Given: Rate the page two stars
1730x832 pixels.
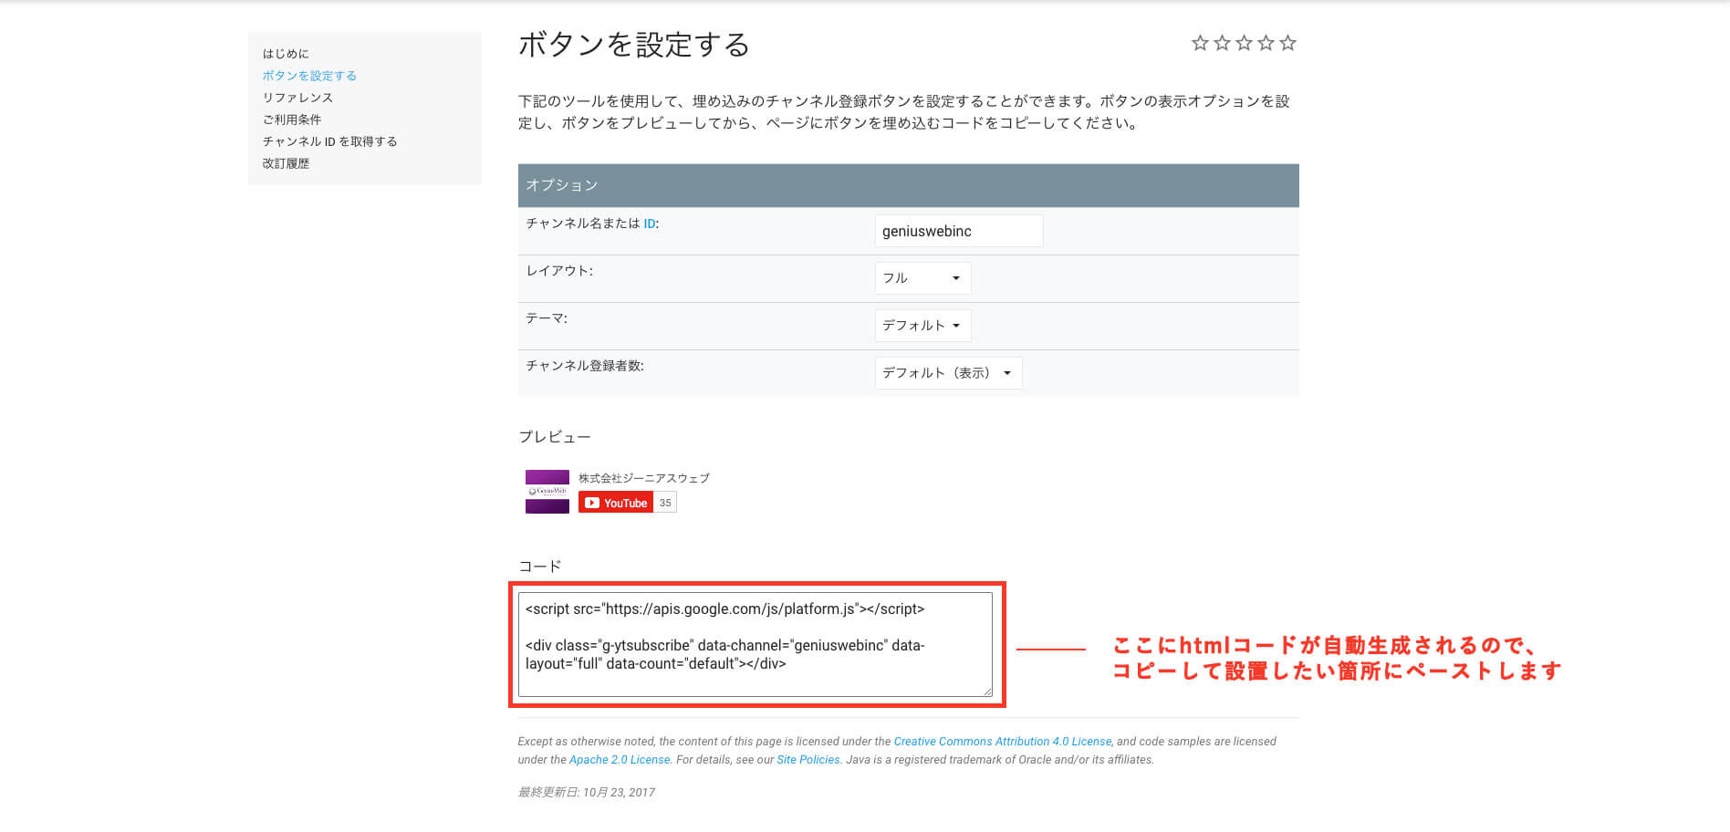Looking at the screenshot, I should pyautogui.click(x=1222, y=43).
